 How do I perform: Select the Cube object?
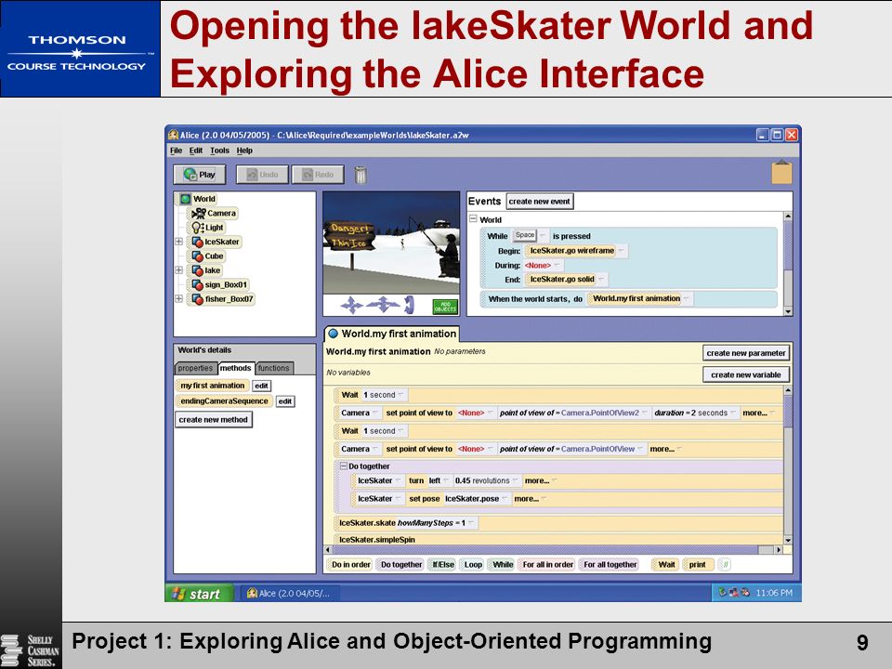207,256
